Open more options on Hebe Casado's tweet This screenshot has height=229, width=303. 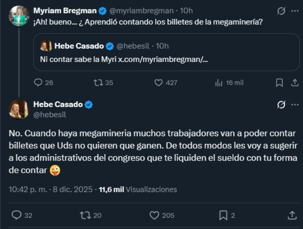[295, 105]
